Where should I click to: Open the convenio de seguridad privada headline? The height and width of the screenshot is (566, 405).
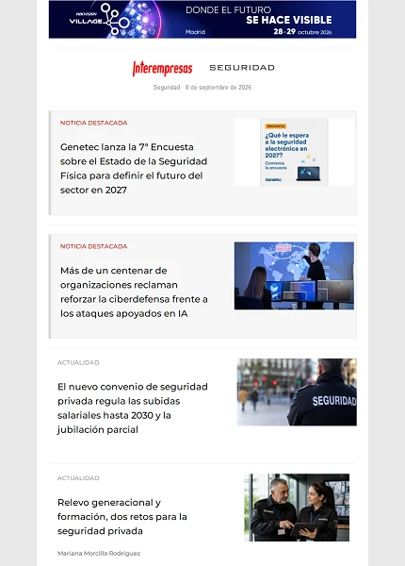(133, 408)
